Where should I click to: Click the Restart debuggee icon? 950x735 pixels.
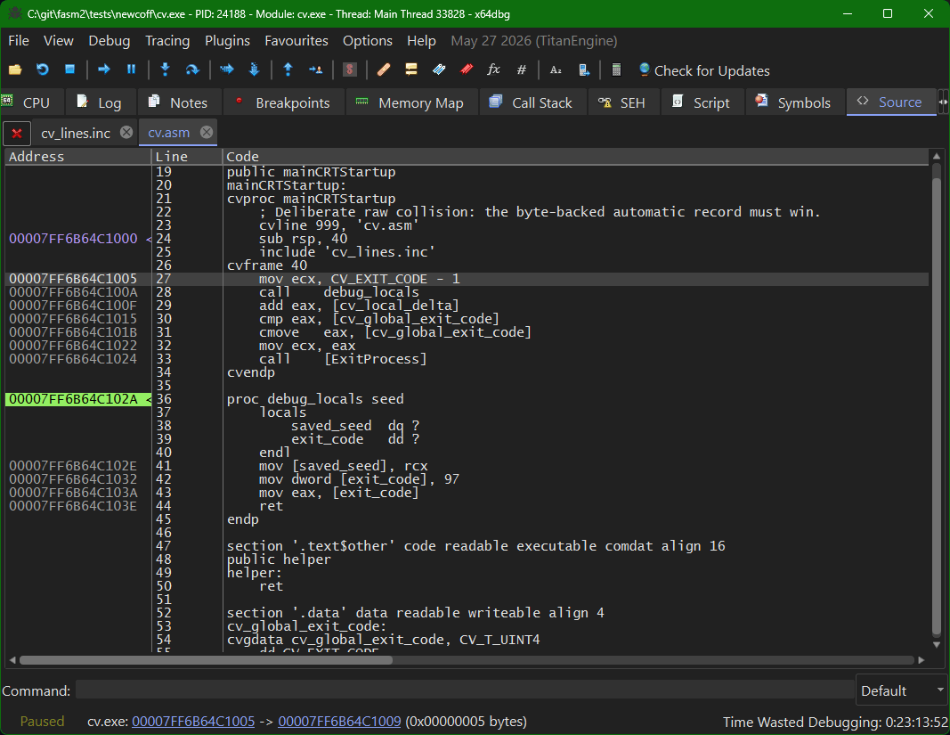pyautogui.click(x=43, y=69)
